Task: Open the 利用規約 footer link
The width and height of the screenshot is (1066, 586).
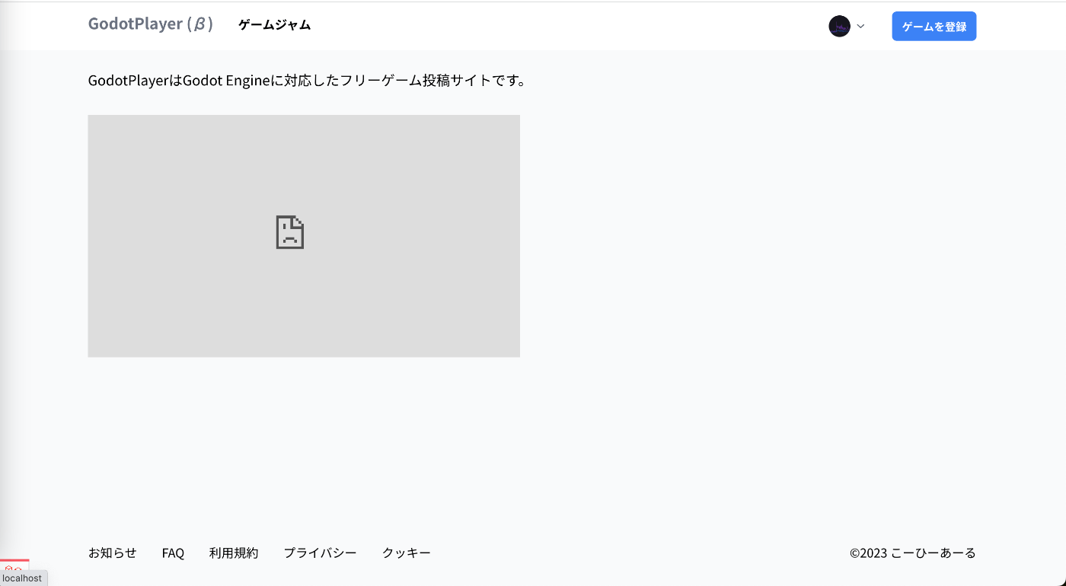Action: [234, 553]
